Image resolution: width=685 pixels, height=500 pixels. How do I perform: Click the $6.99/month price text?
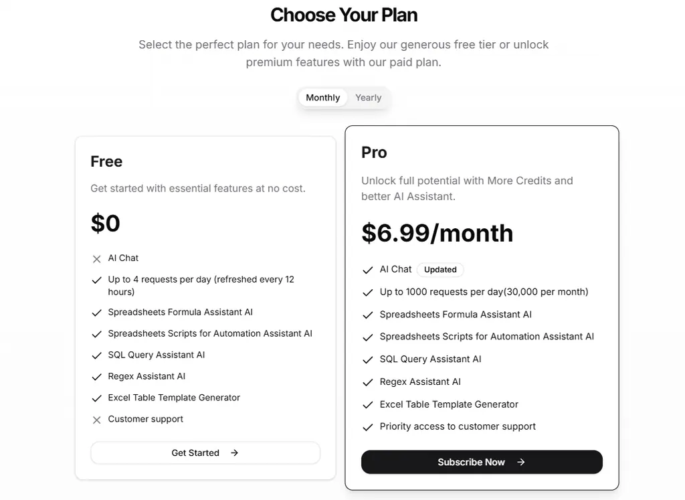coord(437,233)
